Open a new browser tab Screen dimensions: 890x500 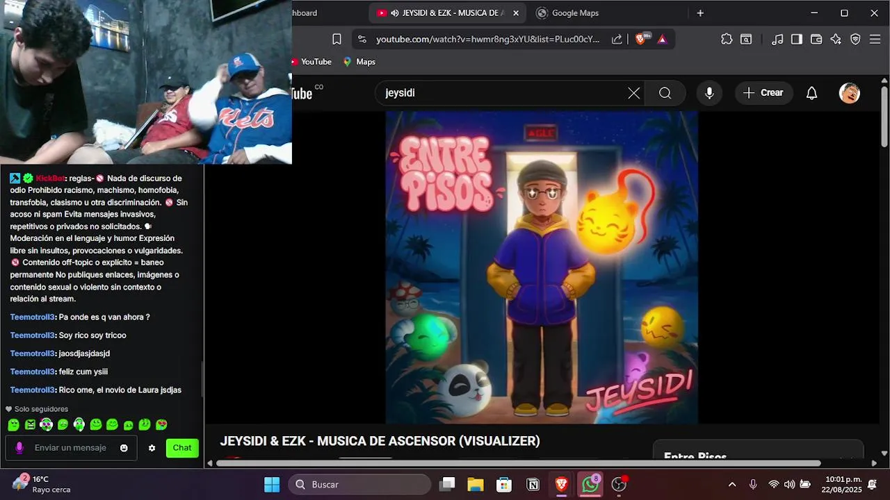coord(700,12)
